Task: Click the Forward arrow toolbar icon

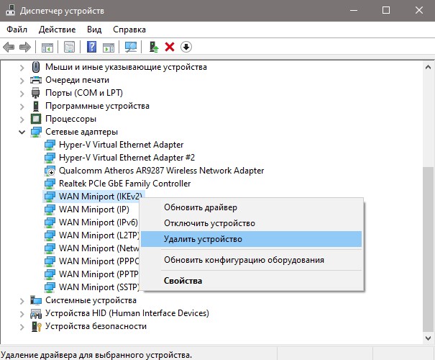Action: (x=25, y=47)
